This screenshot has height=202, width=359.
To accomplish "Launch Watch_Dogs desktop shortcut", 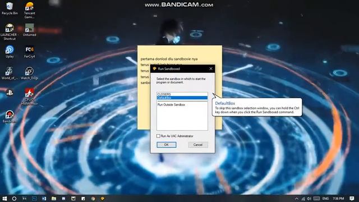I will 30,74.
